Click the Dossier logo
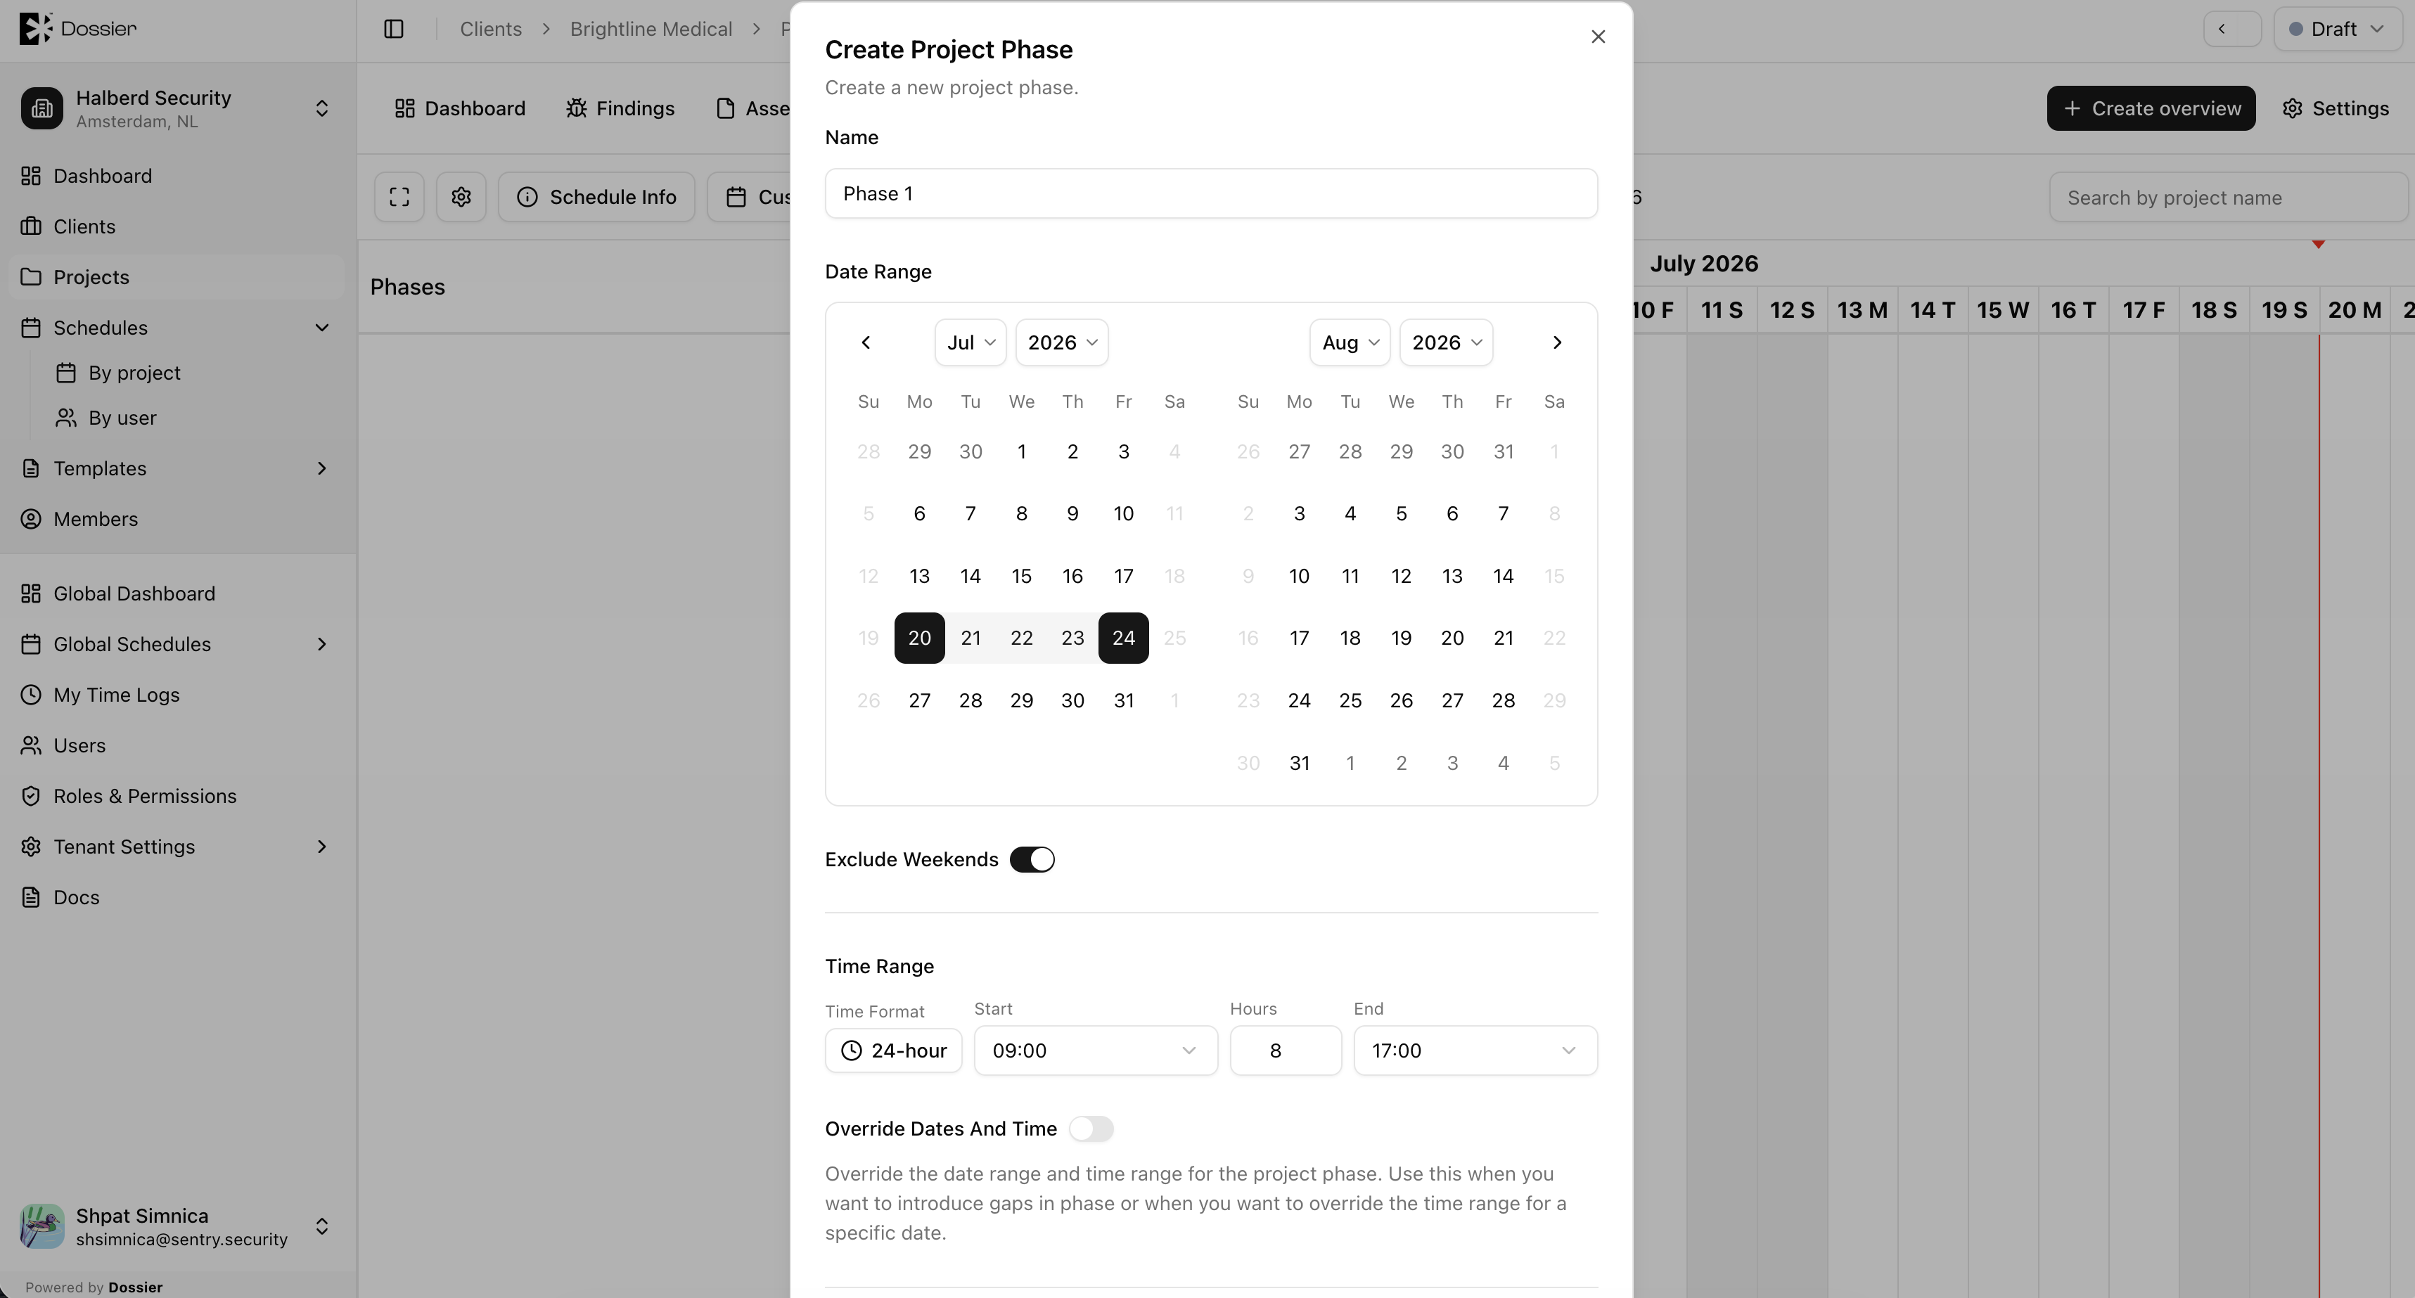 point(79,28)
